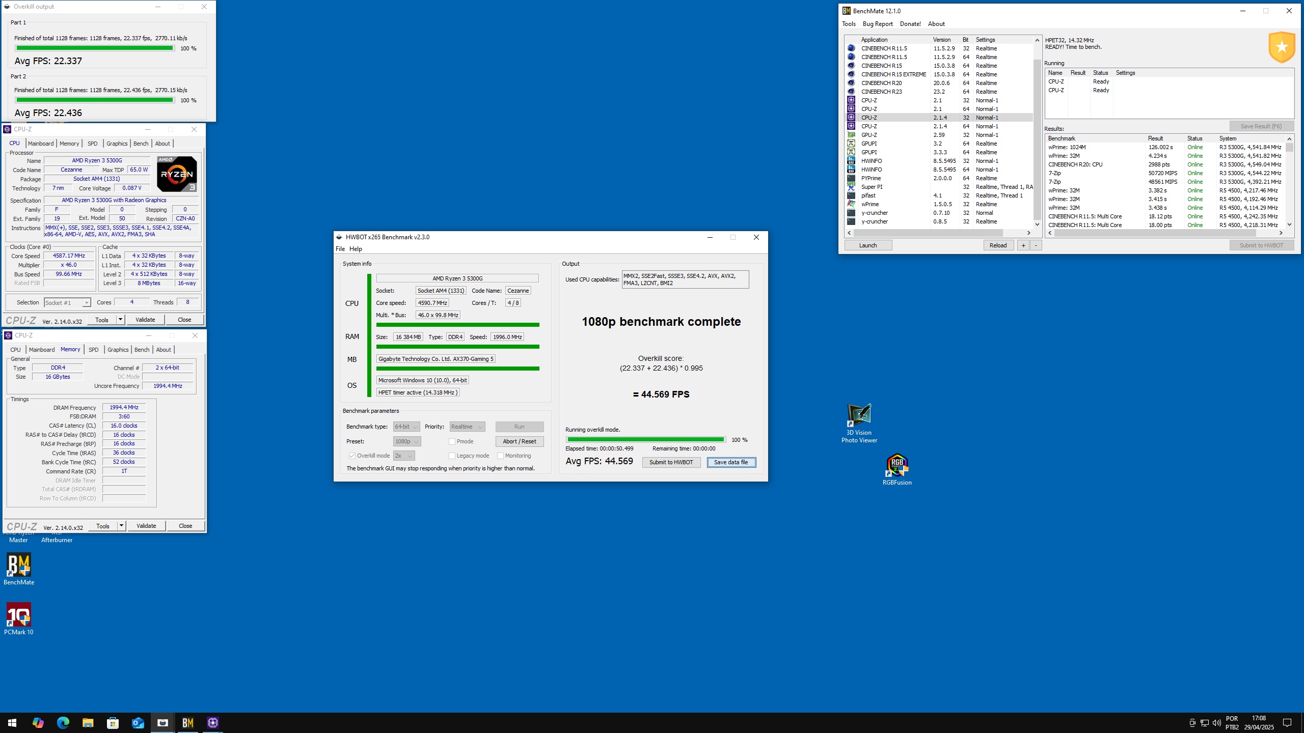Screen dimensions: 1304x733
Task: Open Bench tab in upper CPU-Z
Action: click(x=141, y=144)
